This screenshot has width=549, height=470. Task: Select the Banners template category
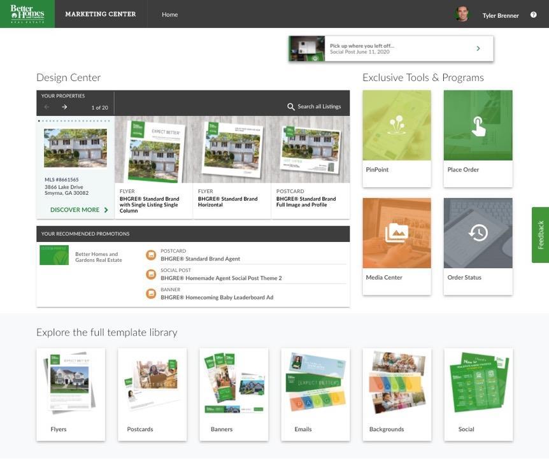click(234, 394)
